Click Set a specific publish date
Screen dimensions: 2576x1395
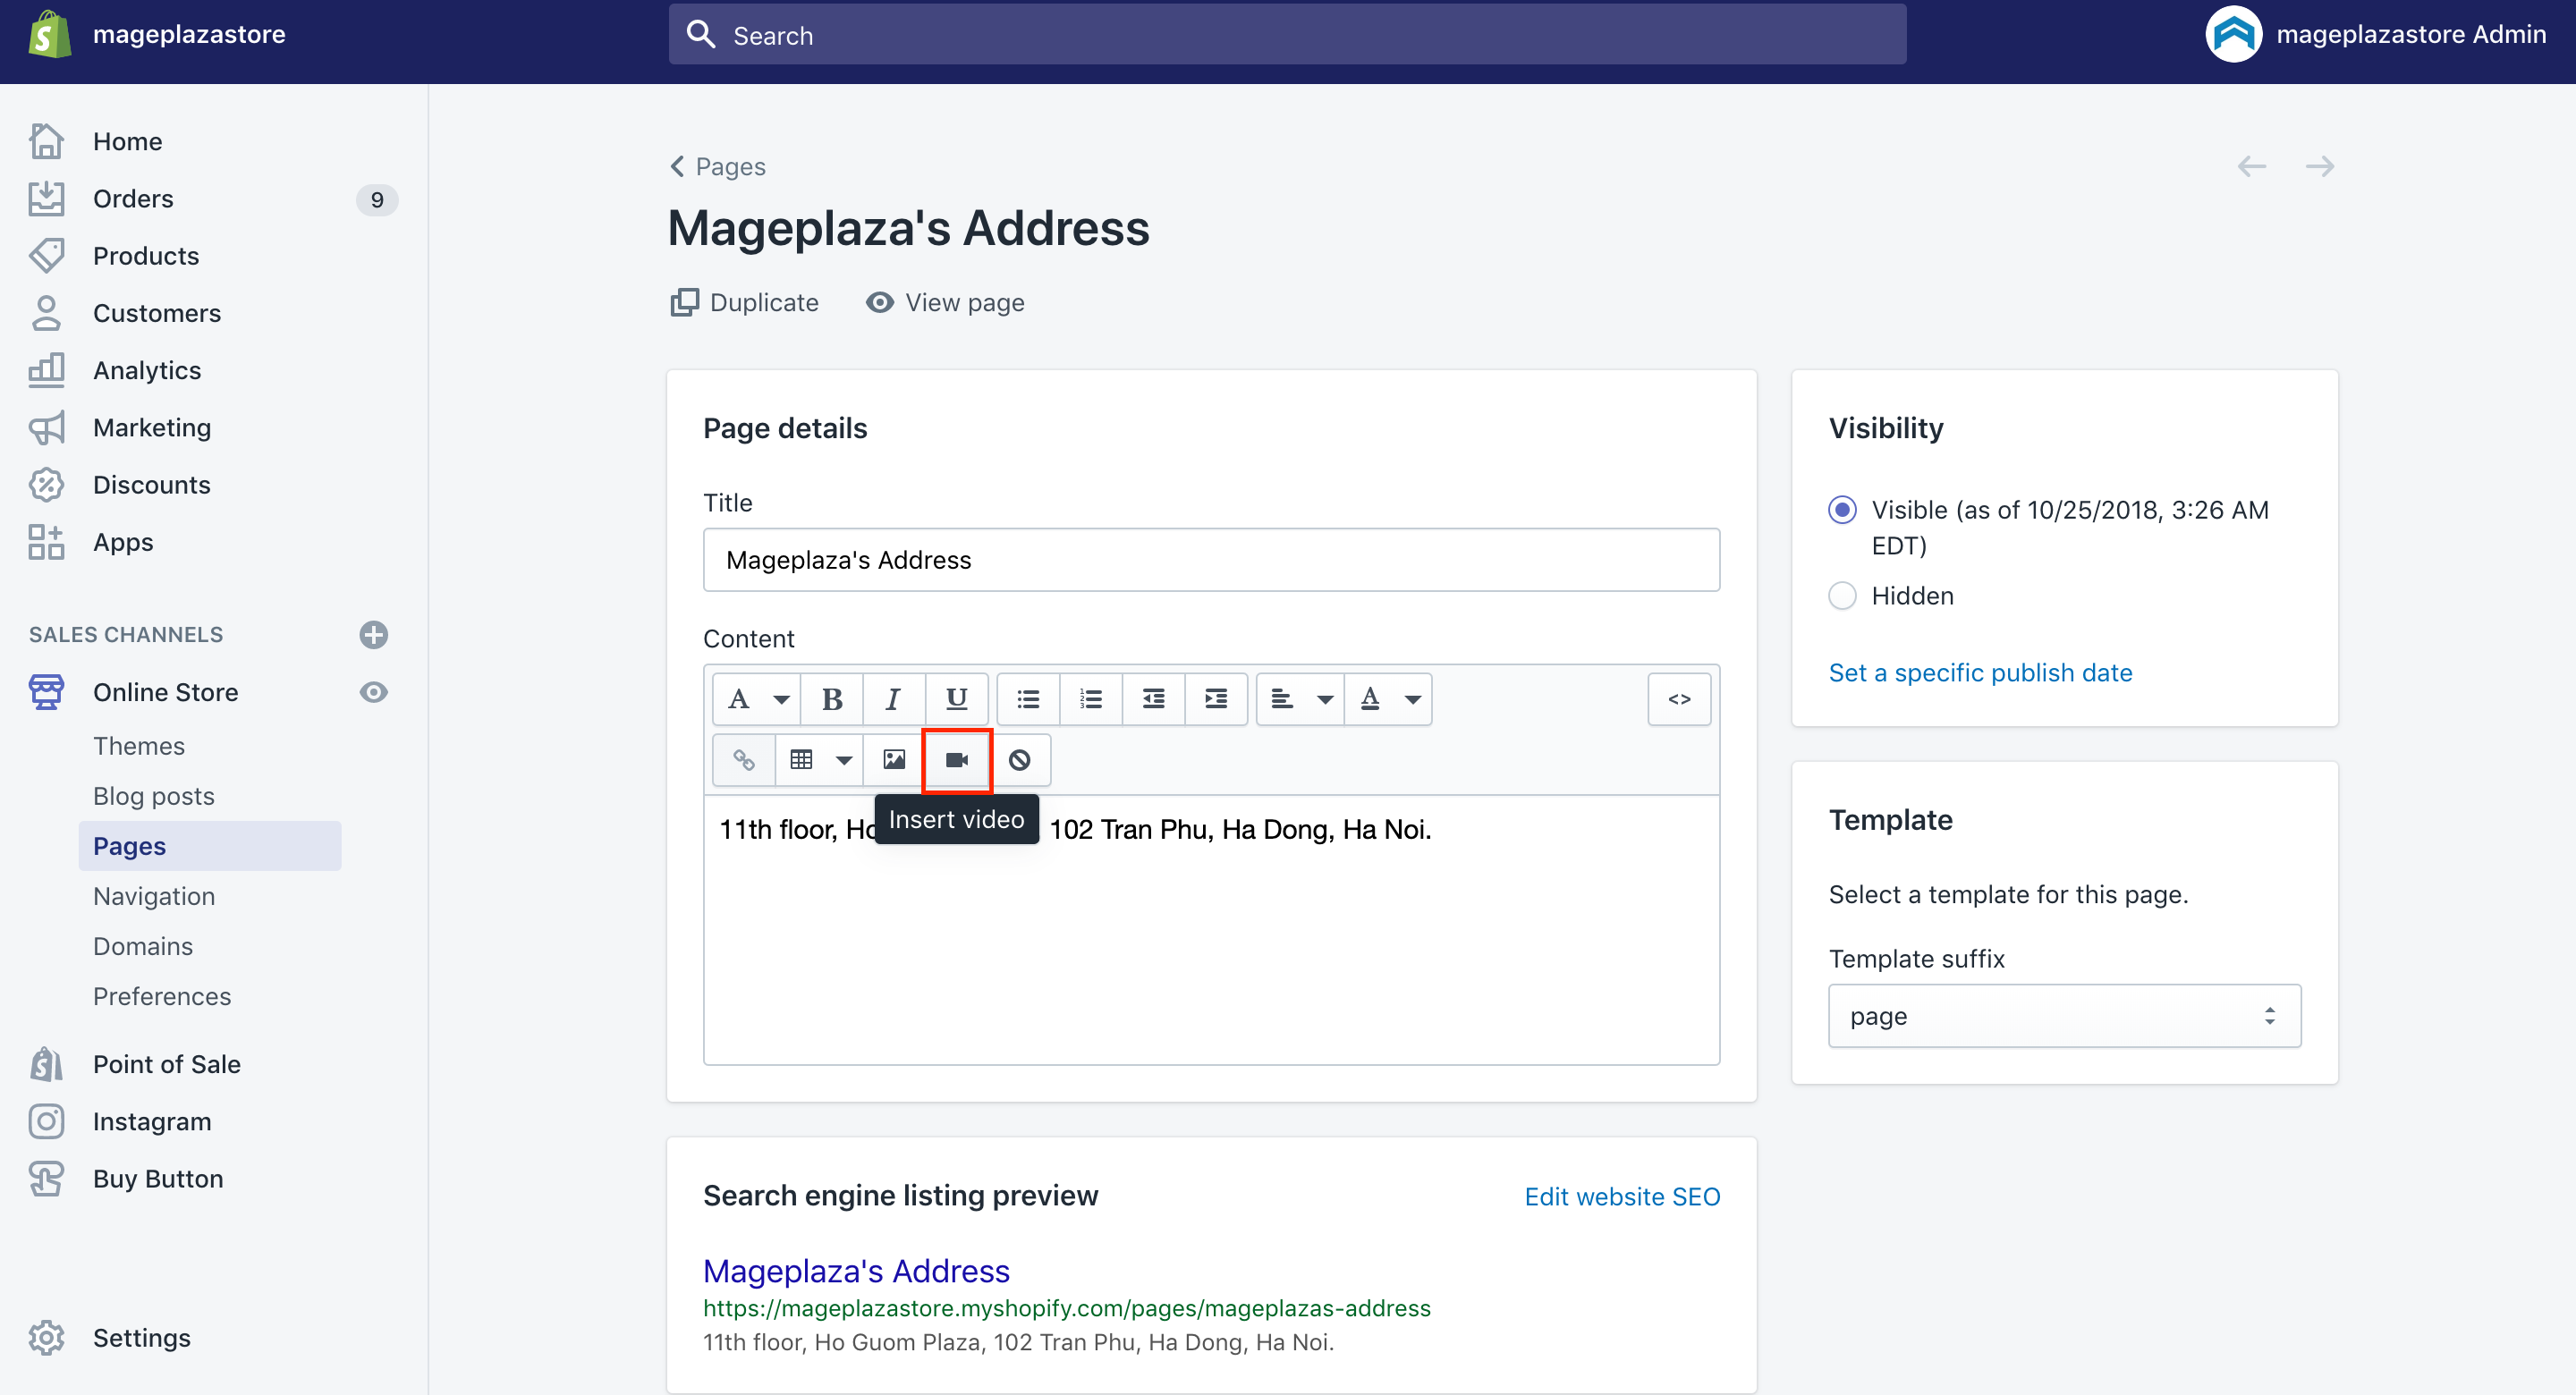coord(1980,673)
